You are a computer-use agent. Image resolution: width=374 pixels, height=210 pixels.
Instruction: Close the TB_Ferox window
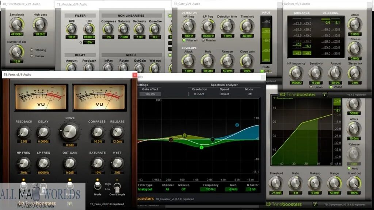click(135, 75)
